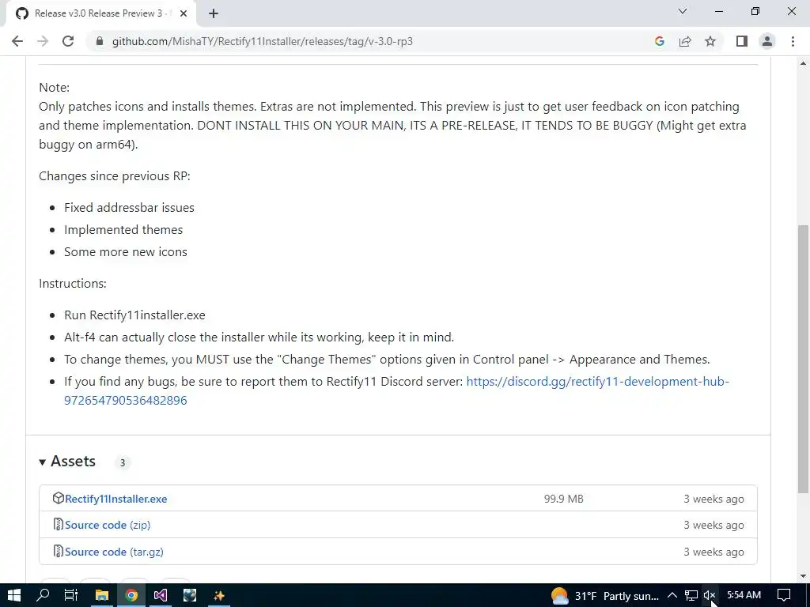
Task: Click the archive icon beside Source code (tar.gz)
Action: pyautogui.click(x=59, y=551)
